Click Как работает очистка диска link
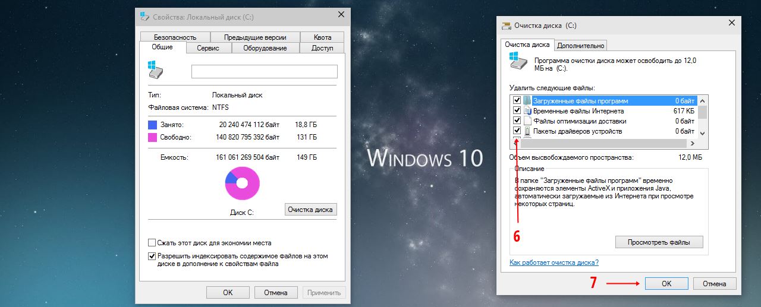The height and width of the screenshot is (307, 761). click(x=554, y=262)
